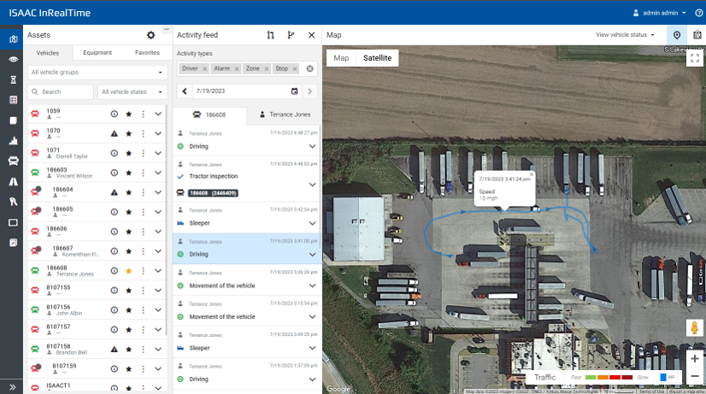Click the help question mark icon

(697, 13)
